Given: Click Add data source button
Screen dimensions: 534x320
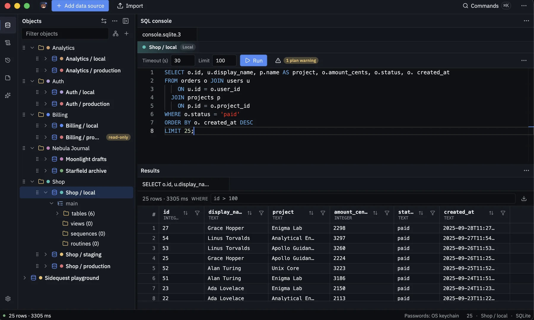Looking at the screenshot, I should (80, 6).
